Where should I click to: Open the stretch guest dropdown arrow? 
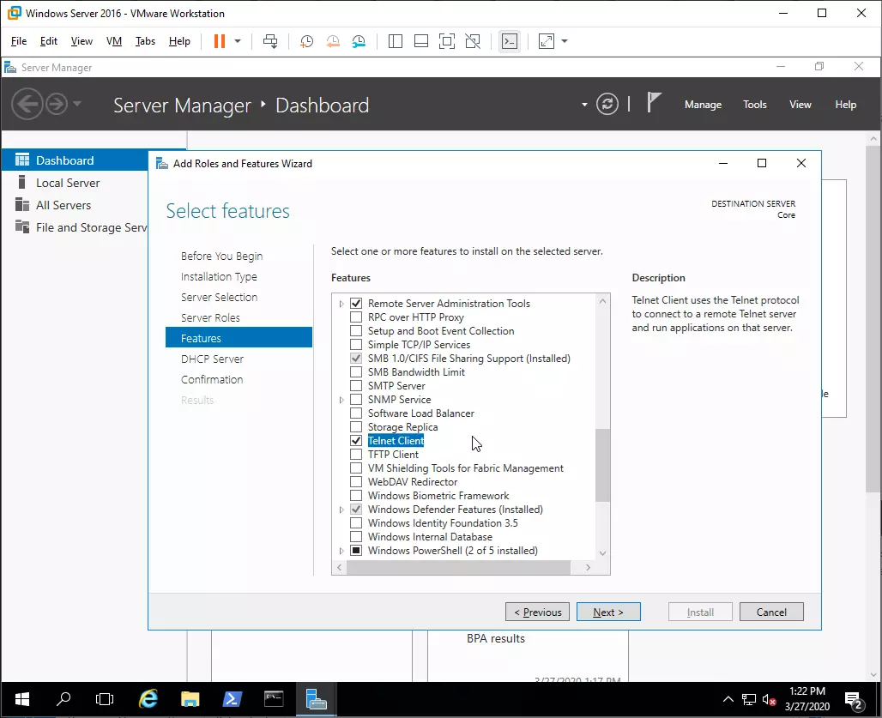click(x=565, y=41)
